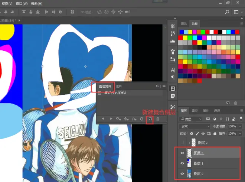Open the ship-wheel navigator panel icon

coord(173,26)
